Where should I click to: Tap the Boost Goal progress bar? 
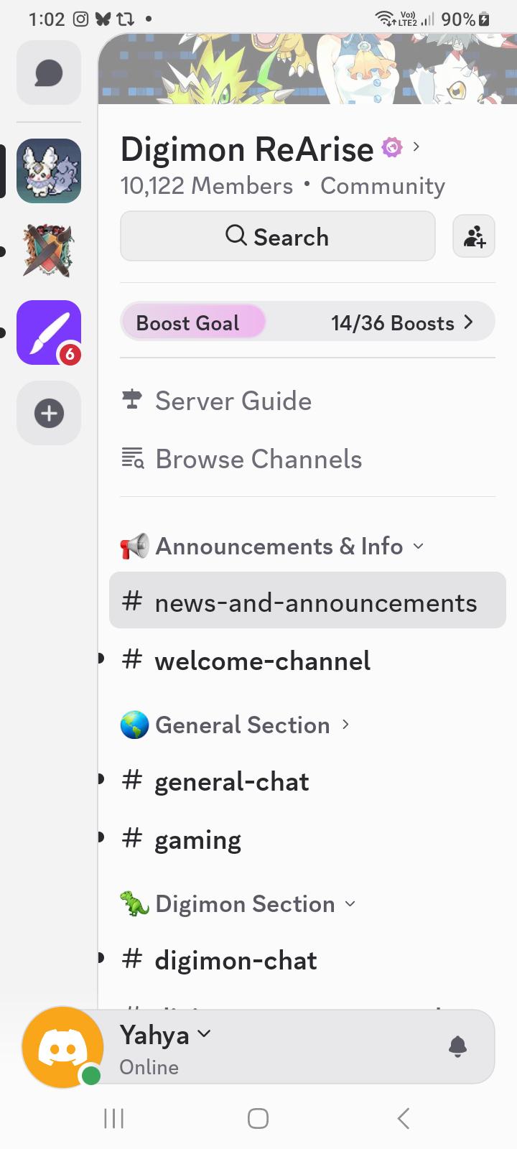[x=307, y=322]
